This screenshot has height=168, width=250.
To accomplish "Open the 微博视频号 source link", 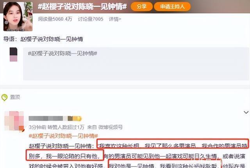I will [111, 127].
